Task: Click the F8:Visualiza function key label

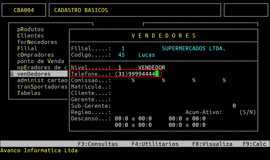Action: 212,144
